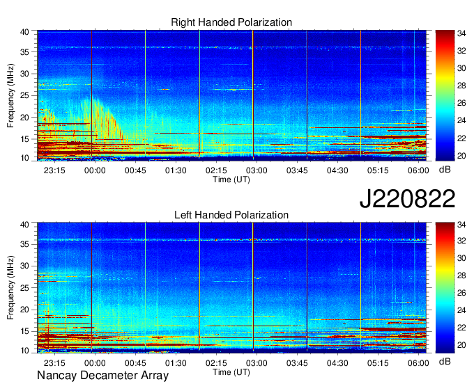This screenshot has width=474, height=384.
Task: Click the left-handed plot's color scale bar
Action: [445, 287]
